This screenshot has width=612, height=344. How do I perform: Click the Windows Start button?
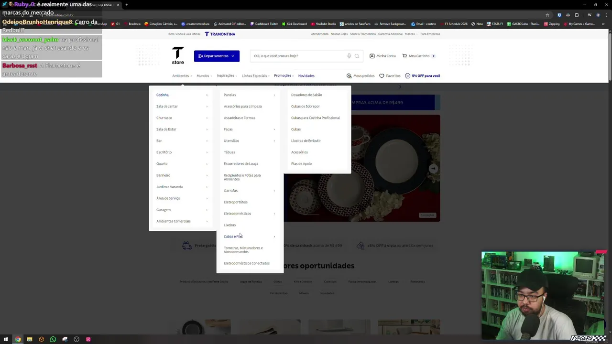[6, 339]
